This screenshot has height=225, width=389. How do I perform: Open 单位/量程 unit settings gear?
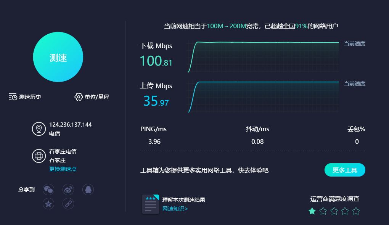[x=92, y=97]
